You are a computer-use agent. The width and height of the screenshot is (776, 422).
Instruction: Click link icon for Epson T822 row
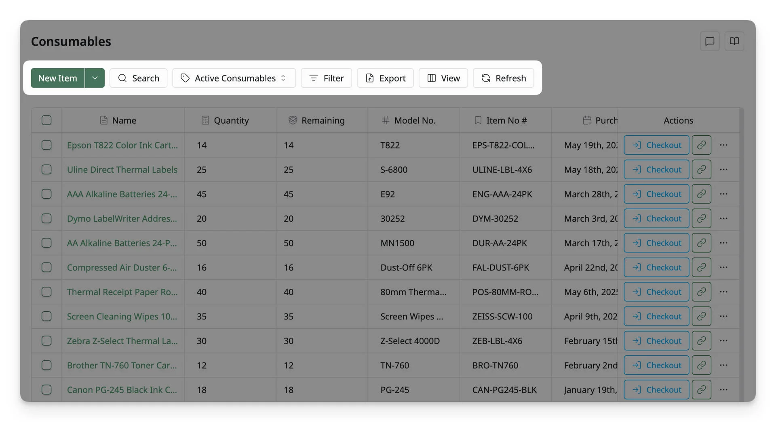click(x=702, y=145)
